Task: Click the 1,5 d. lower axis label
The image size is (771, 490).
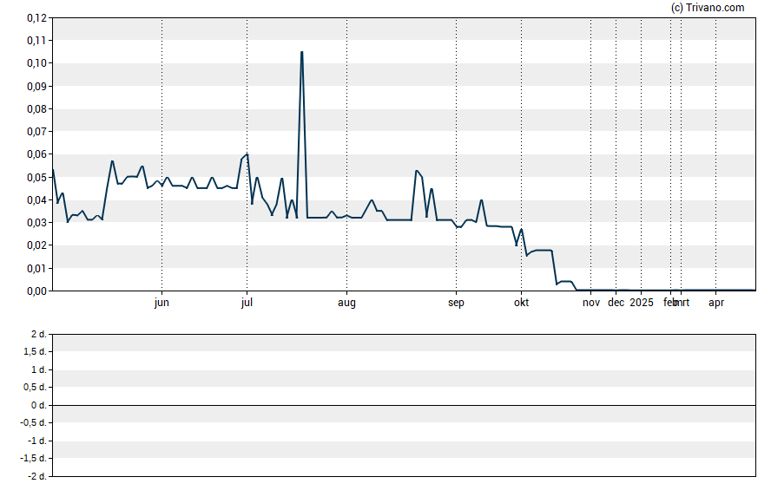Action: click(36, 351)
